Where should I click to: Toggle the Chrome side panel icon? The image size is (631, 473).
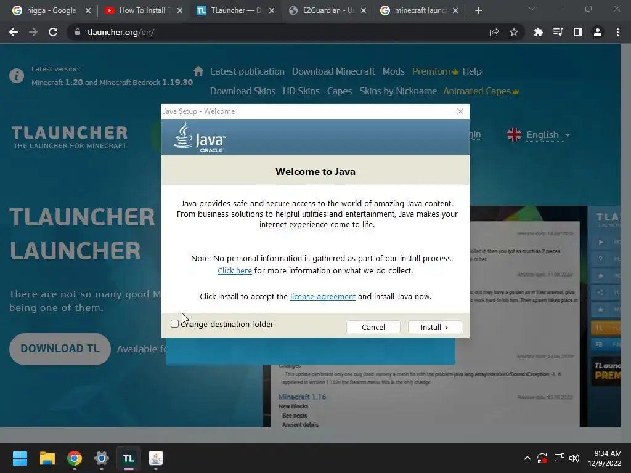click(578, 32)
